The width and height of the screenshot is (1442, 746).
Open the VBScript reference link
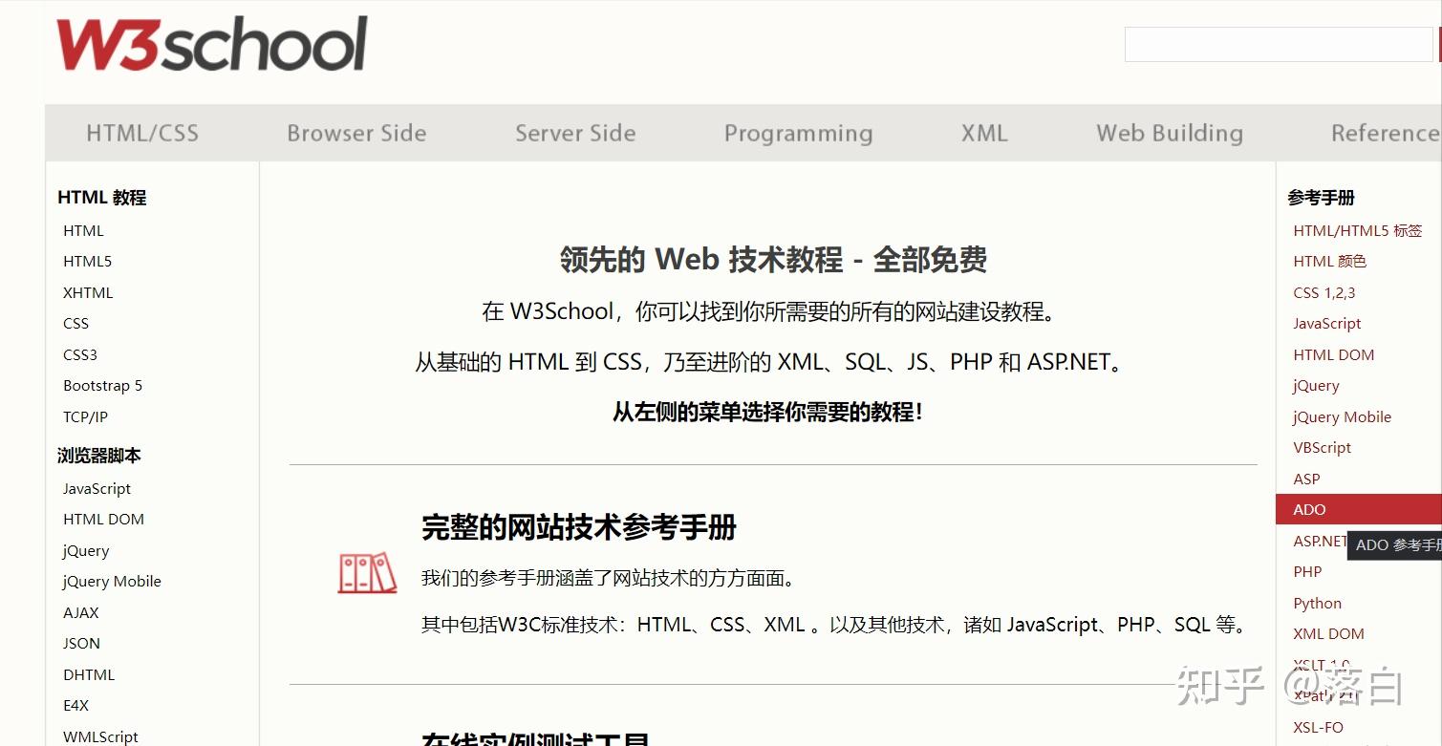pyautogui.click(x=1323, y=447)
